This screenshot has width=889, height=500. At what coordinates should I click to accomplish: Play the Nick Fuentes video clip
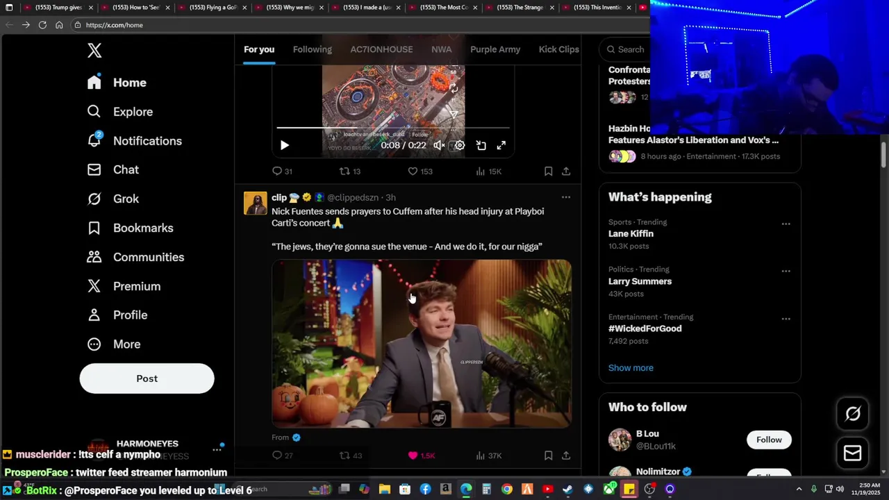coord(422,344)
